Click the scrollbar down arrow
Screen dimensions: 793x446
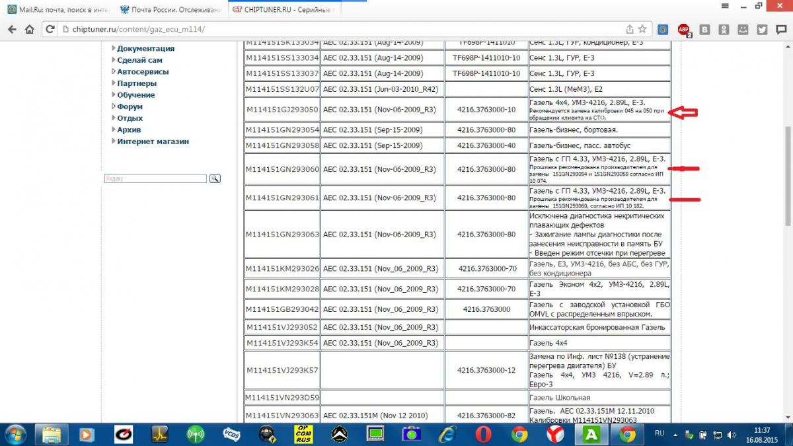tap(787, 417)
